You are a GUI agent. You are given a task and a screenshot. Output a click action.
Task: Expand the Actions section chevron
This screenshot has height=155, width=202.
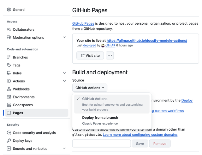(64, 81)
